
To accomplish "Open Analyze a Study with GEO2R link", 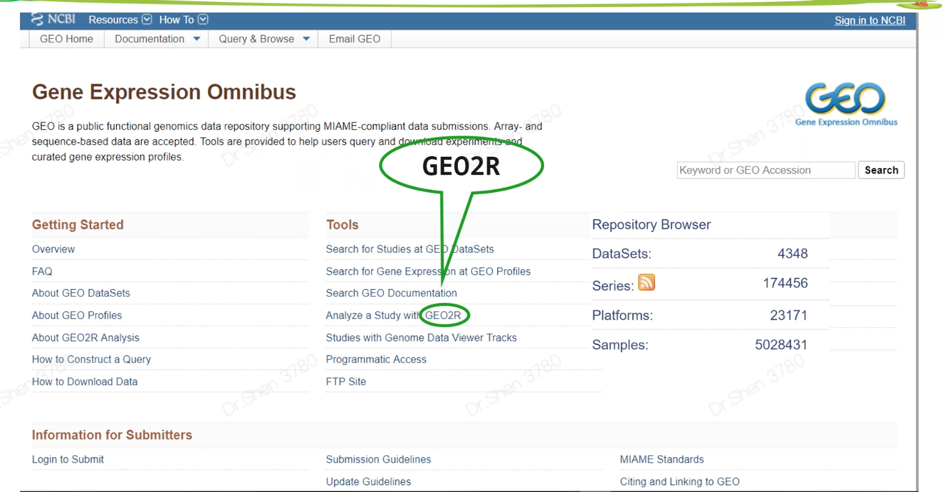I will [394, 315].
